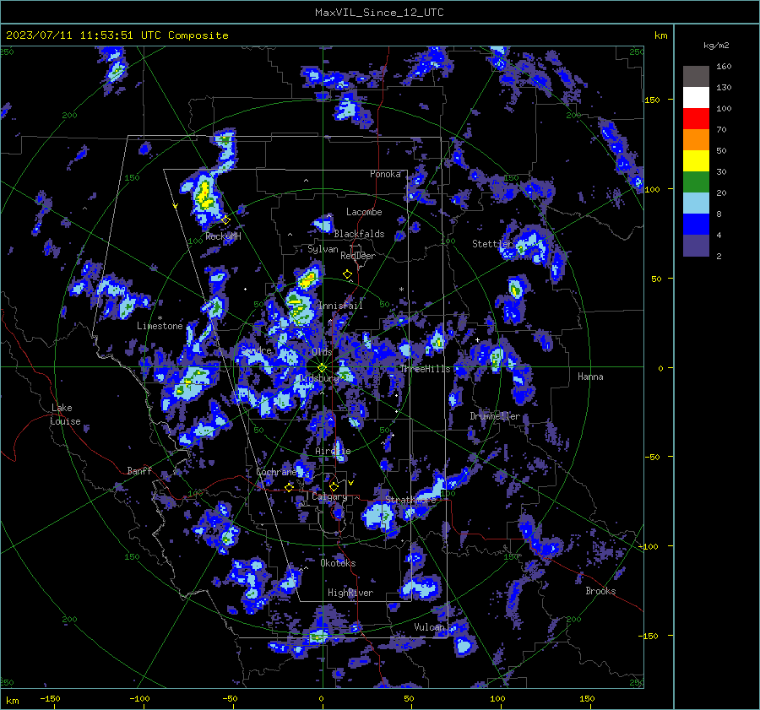The width and height of the screenshot is (760, 710).
Task: Click the yellow 30-50 legend color swatch
Action: coord(696,161)
